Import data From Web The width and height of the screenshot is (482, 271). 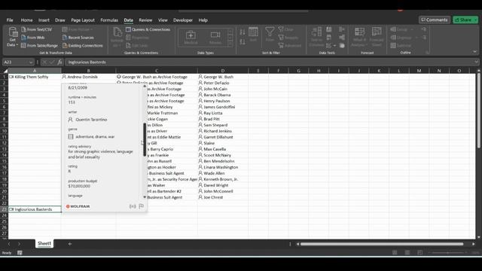(x=33, y=38)
